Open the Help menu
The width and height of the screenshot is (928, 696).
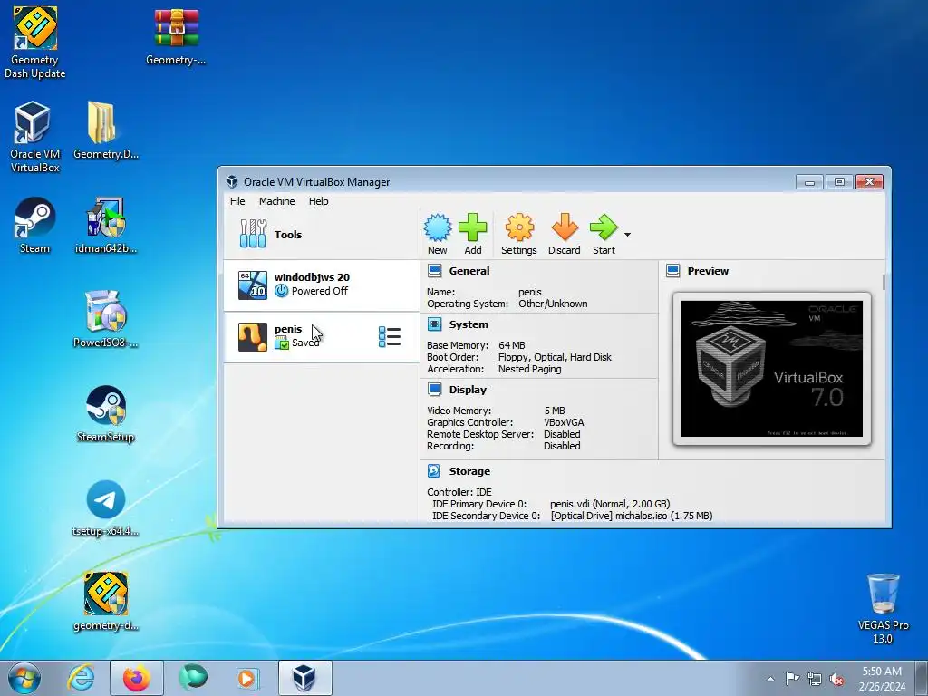coord(318,201)
